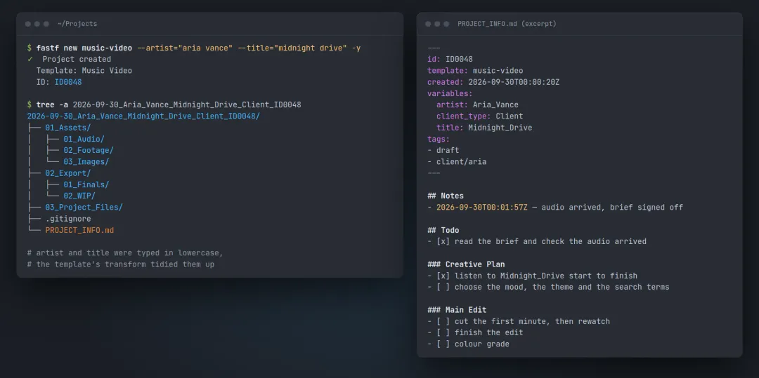Click the '## Todo' heading
759x378 pixels.
pos(443,230)
